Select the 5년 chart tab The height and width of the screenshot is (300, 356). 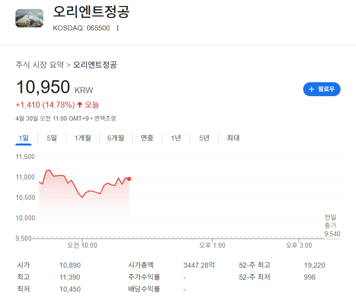204,138
